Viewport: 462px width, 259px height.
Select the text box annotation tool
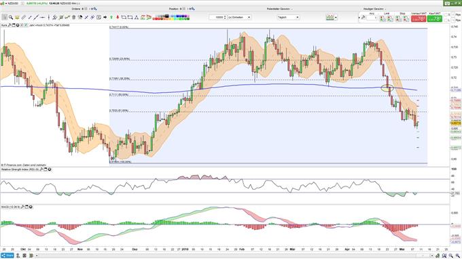coord(99,18)
